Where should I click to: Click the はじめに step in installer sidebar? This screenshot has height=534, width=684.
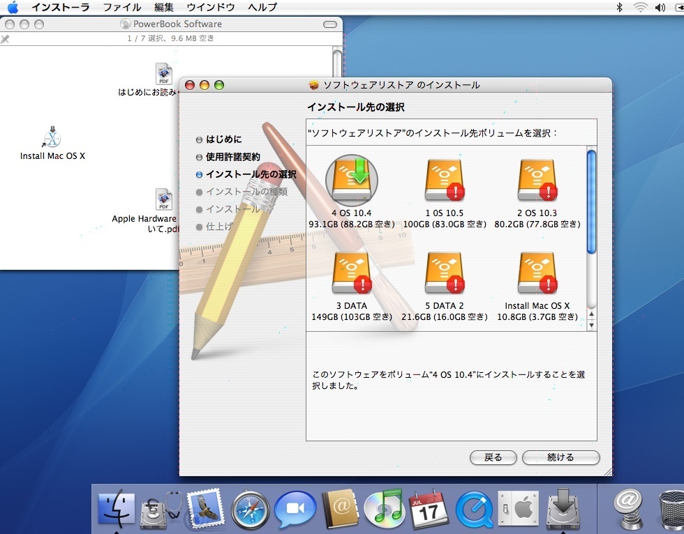point(223,139)
